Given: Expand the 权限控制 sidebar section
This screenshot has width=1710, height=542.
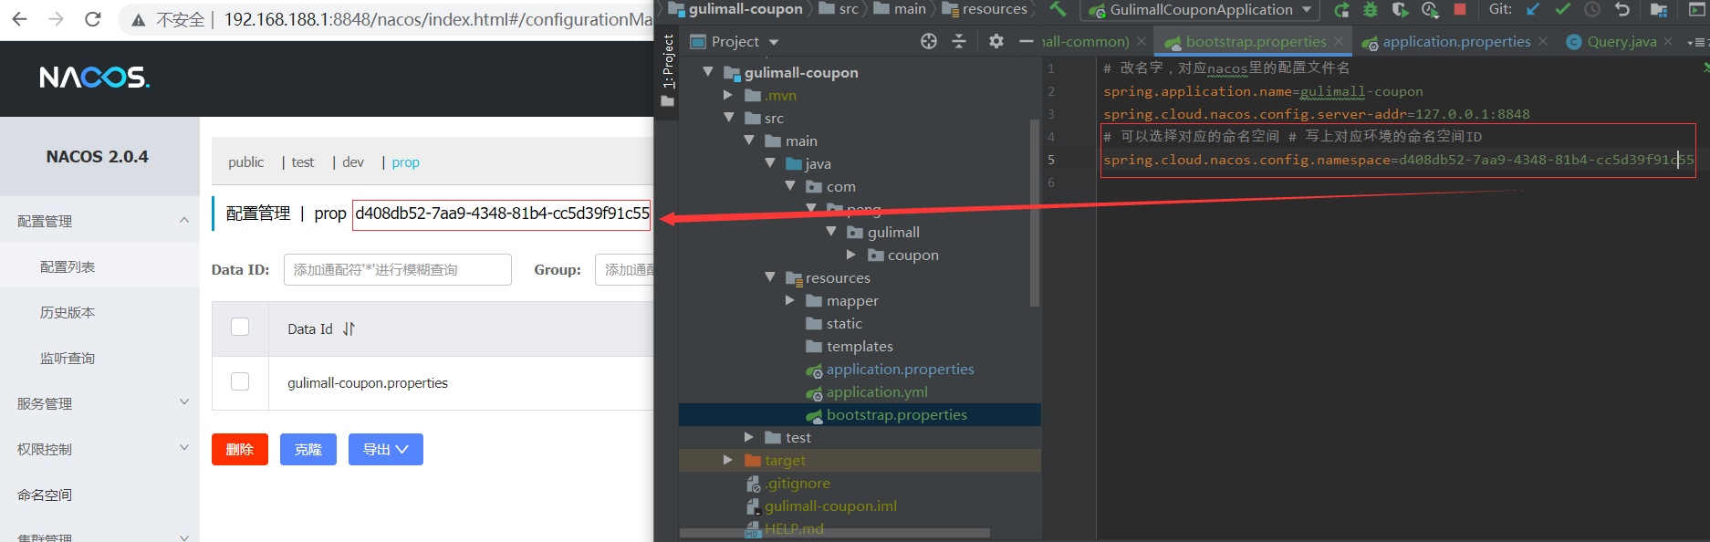Looking at the screenshot, I should click(184, 447).
